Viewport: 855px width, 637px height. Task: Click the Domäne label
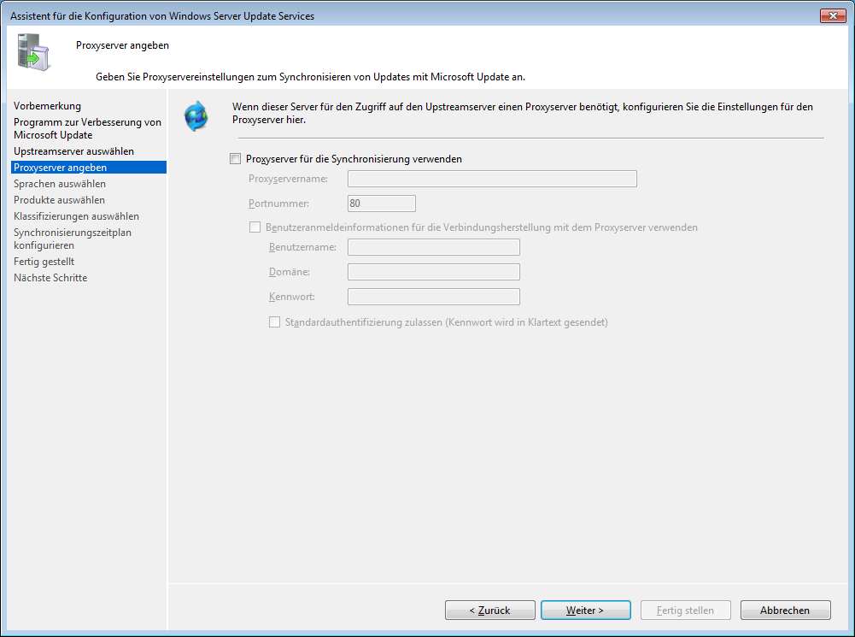tap(289, 272)
